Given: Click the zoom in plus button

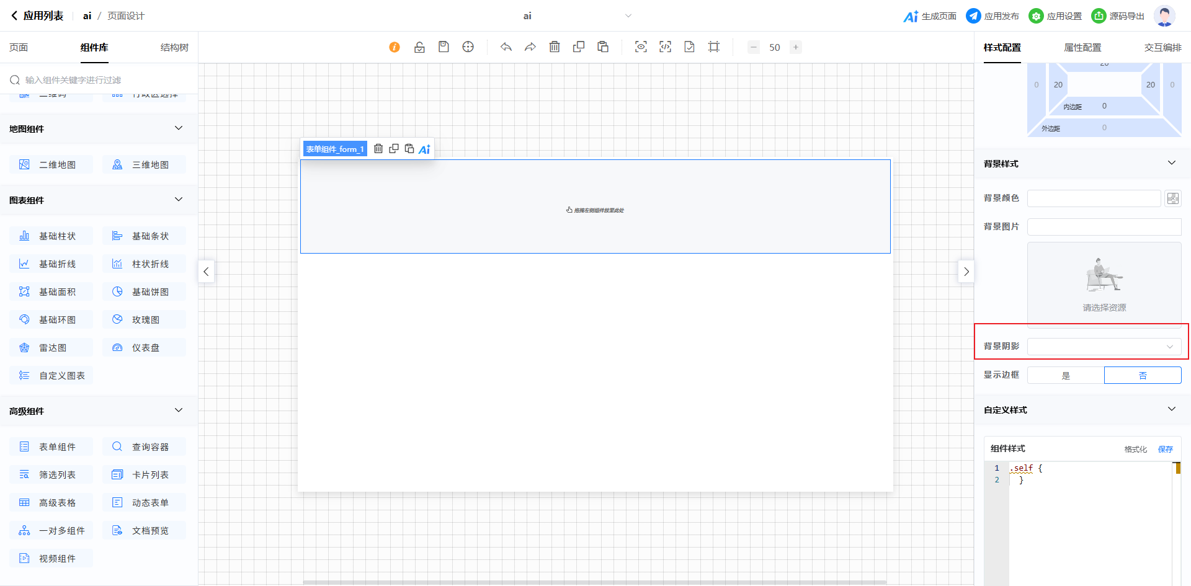Looking at the screenshot, I should pyautogui.click(x=796, y=47).
